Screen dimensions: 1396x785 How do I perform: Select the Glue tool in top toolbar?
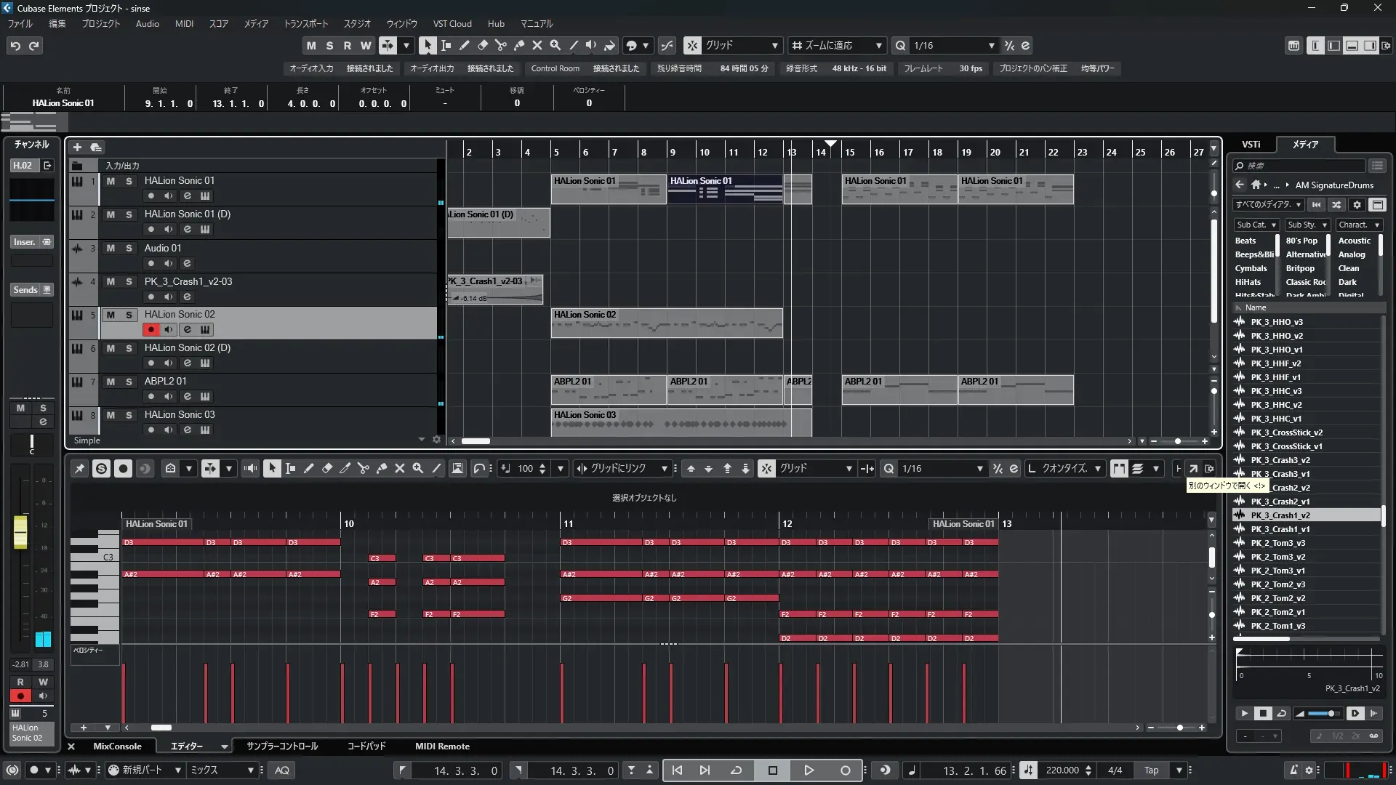click(x=518, y=45)
